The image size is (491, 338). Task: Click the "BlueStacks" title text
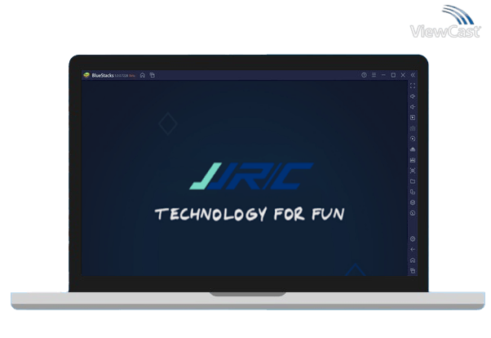(103, 75)
